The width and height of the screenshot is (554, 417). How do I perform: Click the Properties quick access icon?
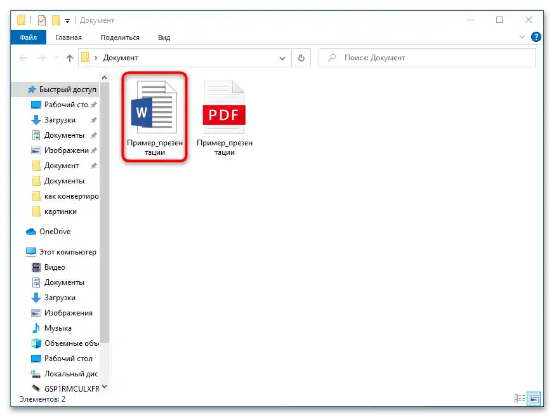[x=42, y=20]
